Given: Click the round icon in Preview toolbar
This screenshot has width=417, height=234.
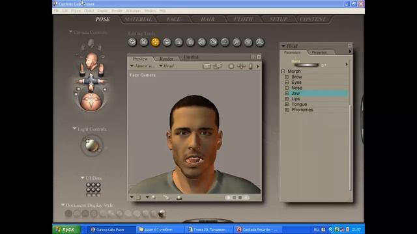Looking at the screenshot, I should click(231, 66).
